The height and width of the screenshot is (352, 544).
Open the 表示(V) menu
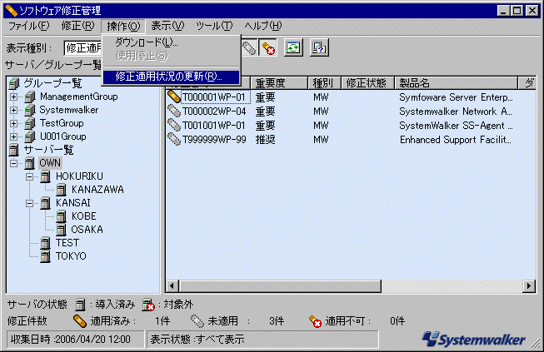[167, 26]
